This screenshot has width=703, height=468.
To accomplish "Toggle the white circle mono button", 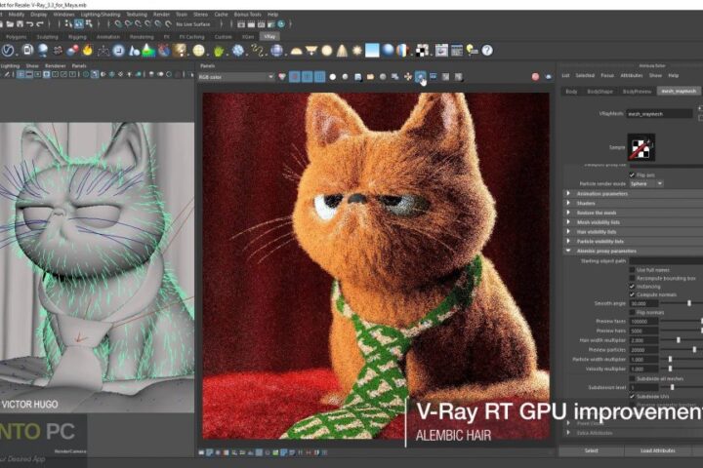I will [333, 77].
